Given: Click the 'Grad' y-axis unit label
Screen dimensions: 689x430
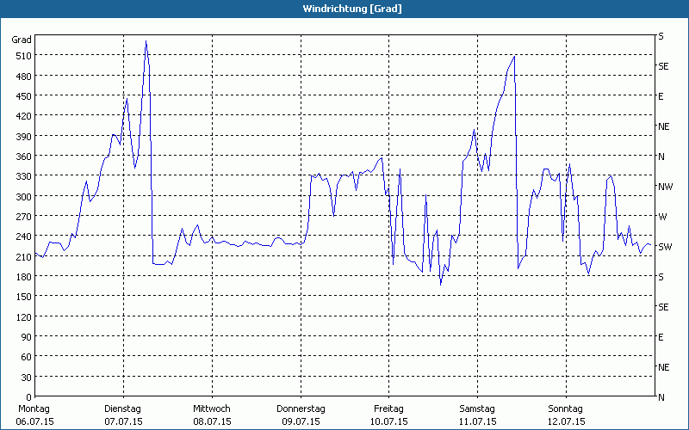Looking at the screenshot, I should [22, 40].
